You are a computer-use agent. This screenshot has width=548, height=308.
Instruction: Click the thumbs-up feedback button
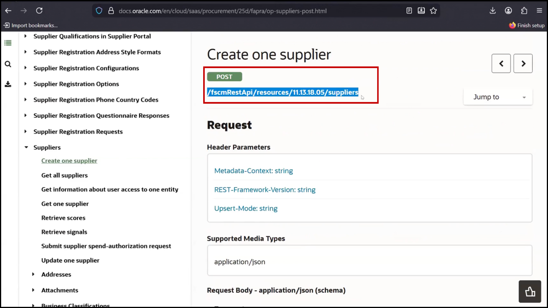(530, 291)
